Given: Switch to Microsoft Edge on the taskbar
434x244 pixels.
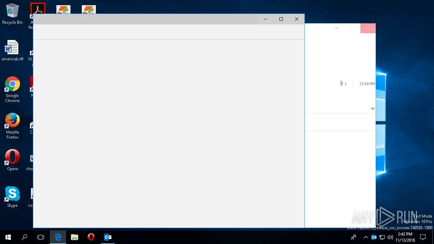Looking at the screenshot, I should point(58,237).
